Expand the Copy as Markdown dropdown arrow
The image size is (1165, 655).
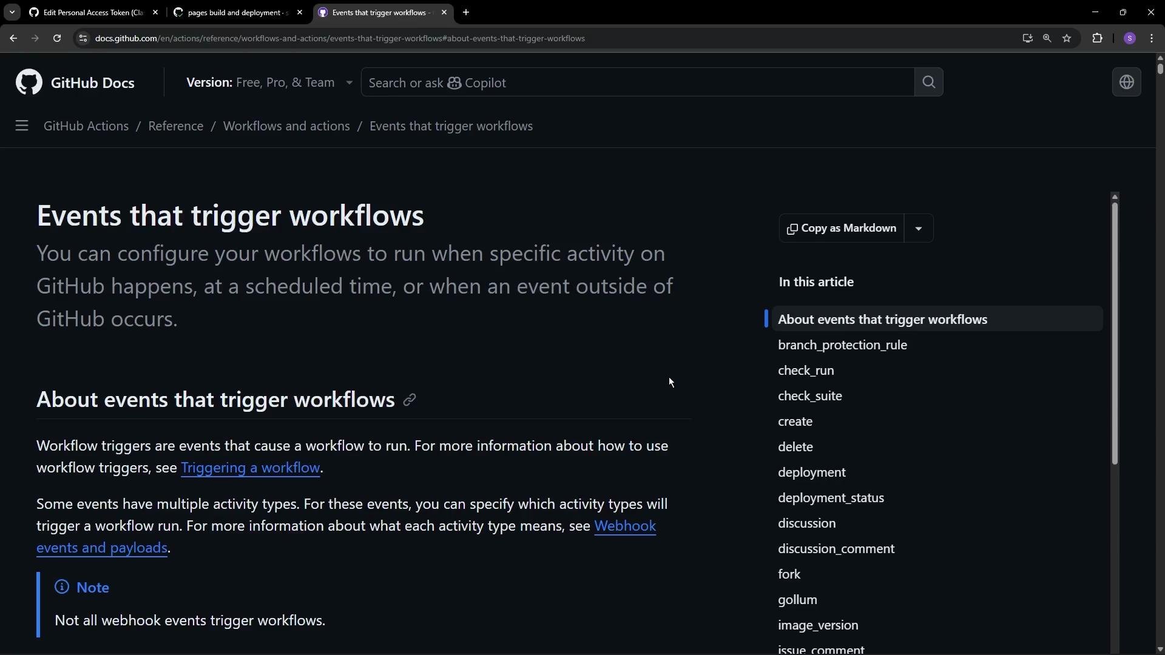(x=919, y=229)
